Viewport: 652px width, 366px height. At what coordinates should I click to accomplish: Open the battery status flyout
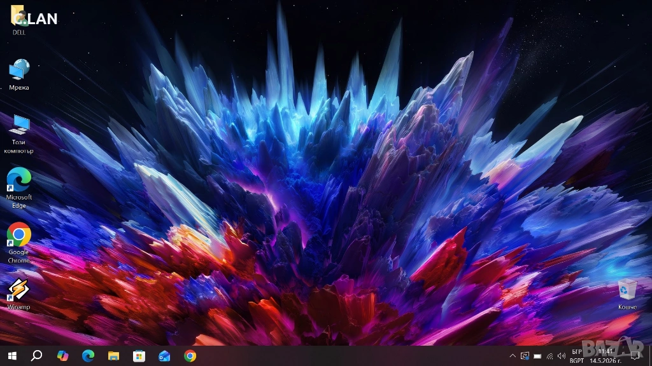(537, 356)
